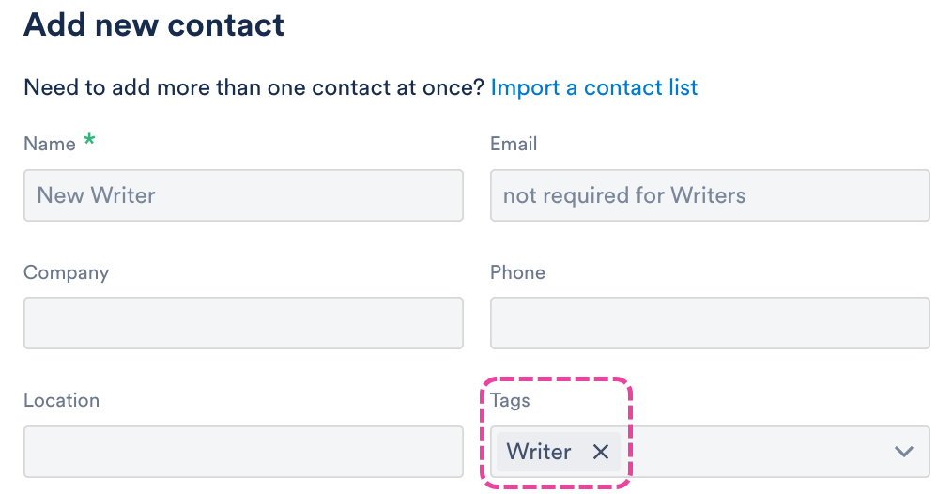Click the pink dashed highlight border around Tags

point(554,379)
